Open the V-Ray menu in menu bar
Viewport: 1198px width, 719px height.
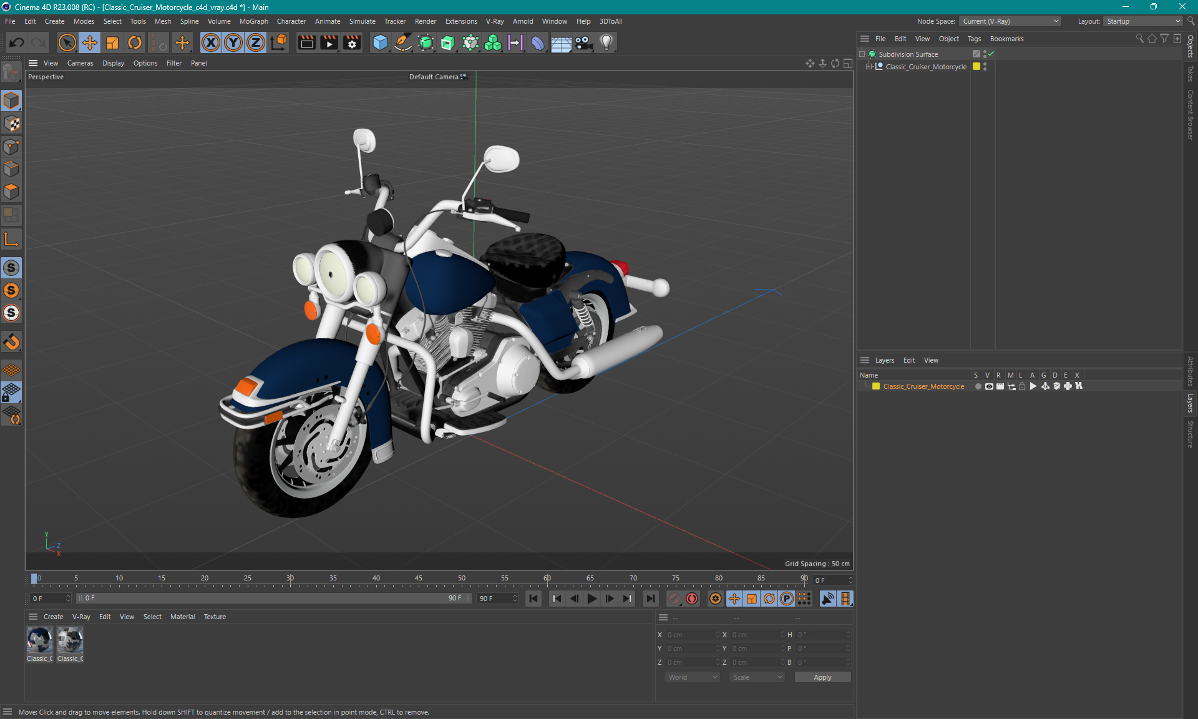click(x=495, y=21)
